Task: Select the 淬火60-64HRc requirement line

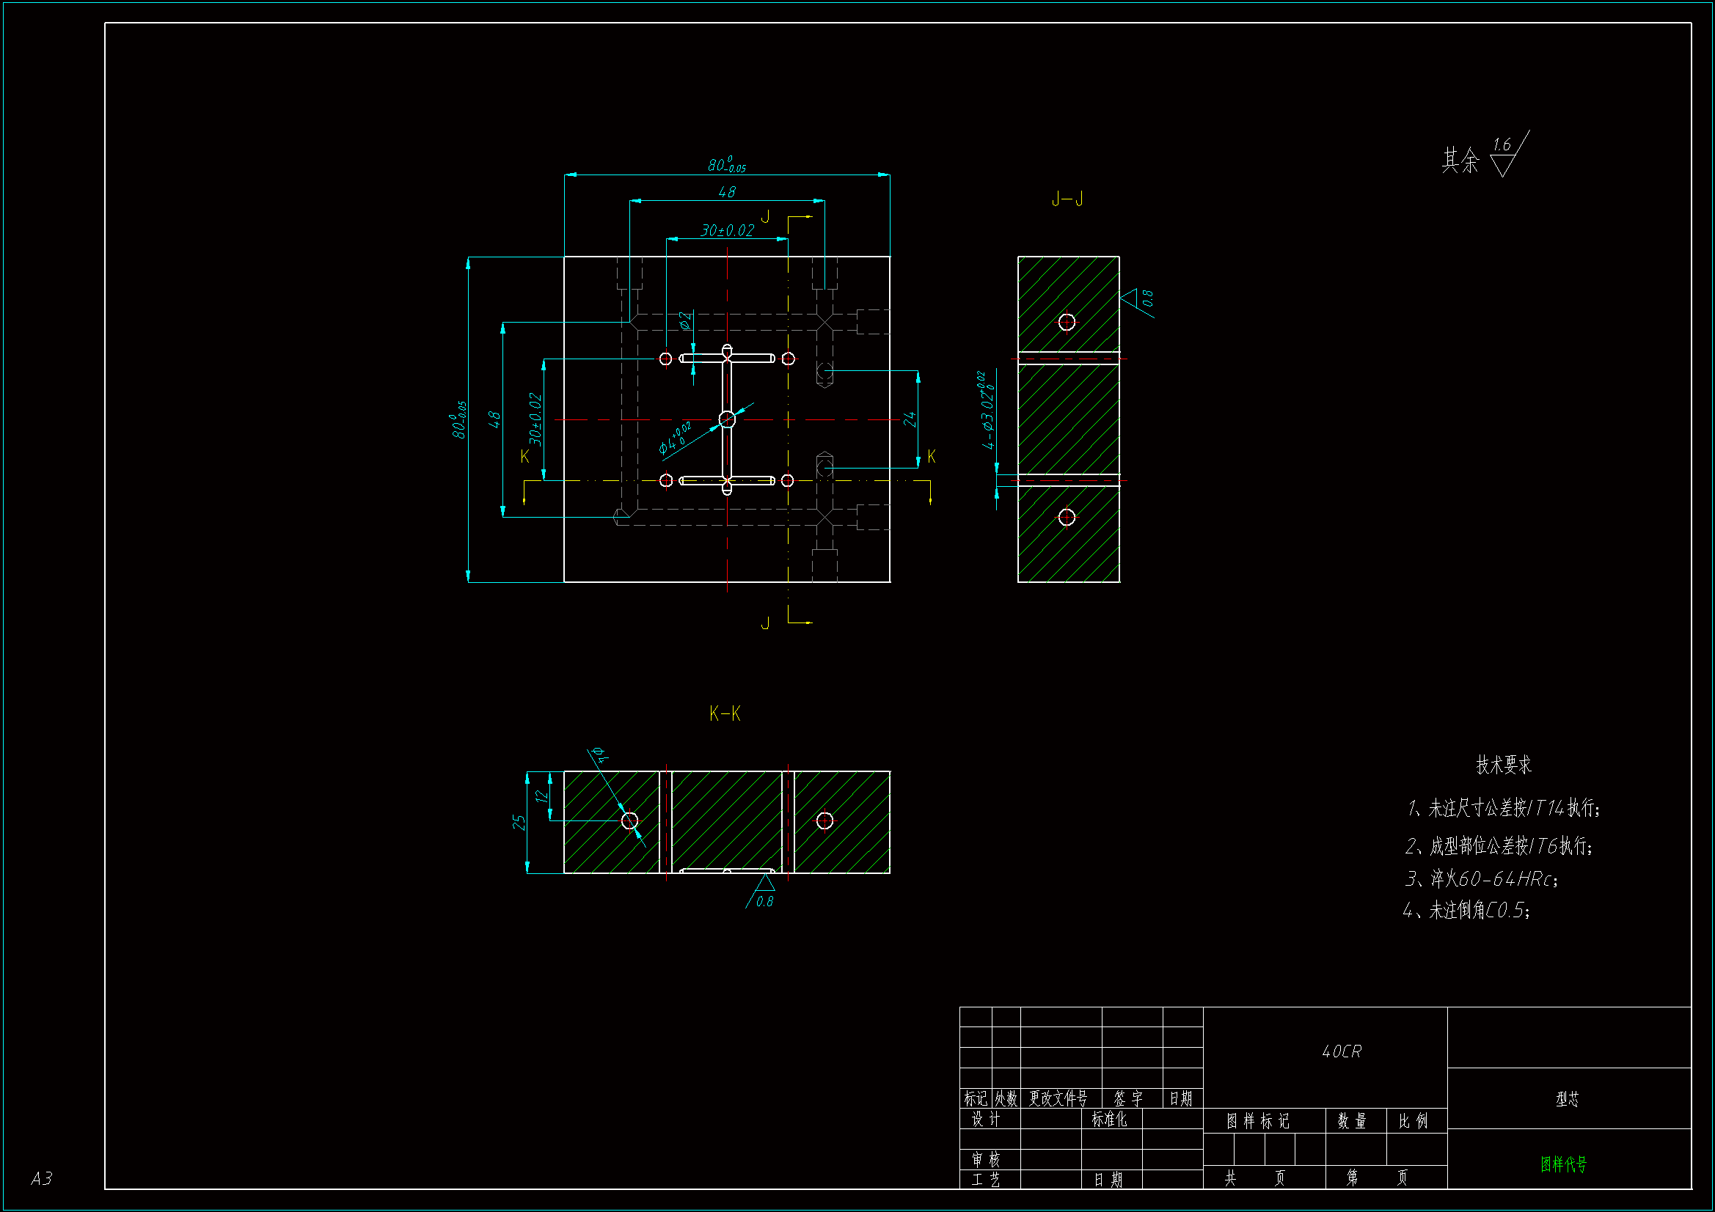Action: tap(1481, 879)
